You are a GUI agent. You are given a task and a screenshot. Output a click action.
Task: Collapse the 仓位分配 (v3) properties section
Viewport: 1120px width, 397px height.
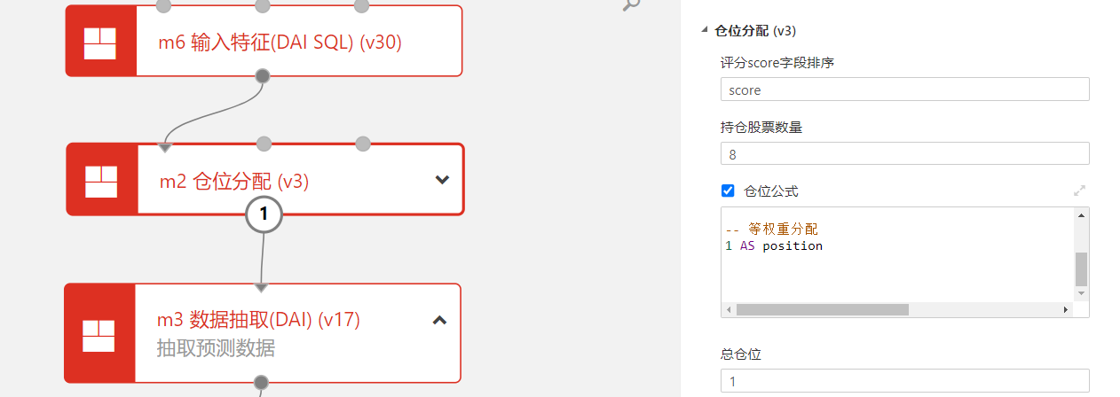[x=705, y=30]
